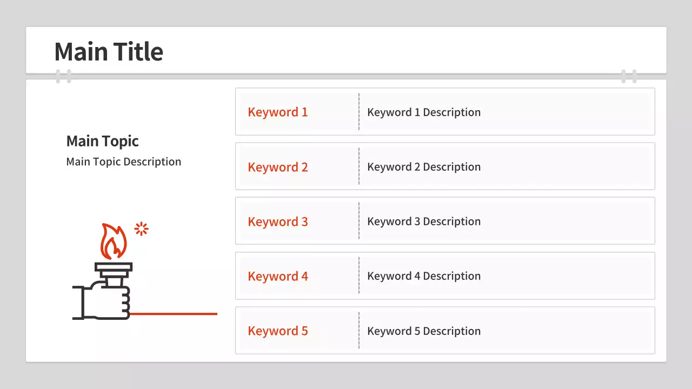This screenshot has width=692, height=389.
Task: Click the Keyword 3 Description text
Action: (423, 222)
